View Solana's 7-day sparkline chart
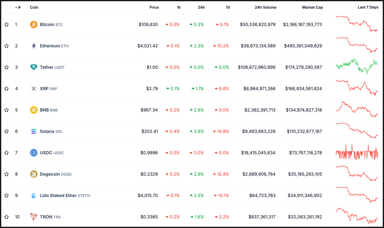 click(x=357, y=130)
